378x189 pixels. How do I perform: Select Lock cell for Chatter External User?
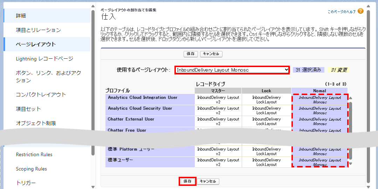tap(266, 121)
